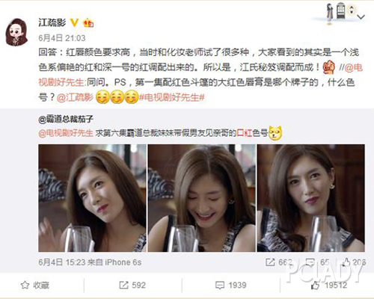
Task: Open @霸道总裁茄子 original poster profile
Action: coord(66,119)
